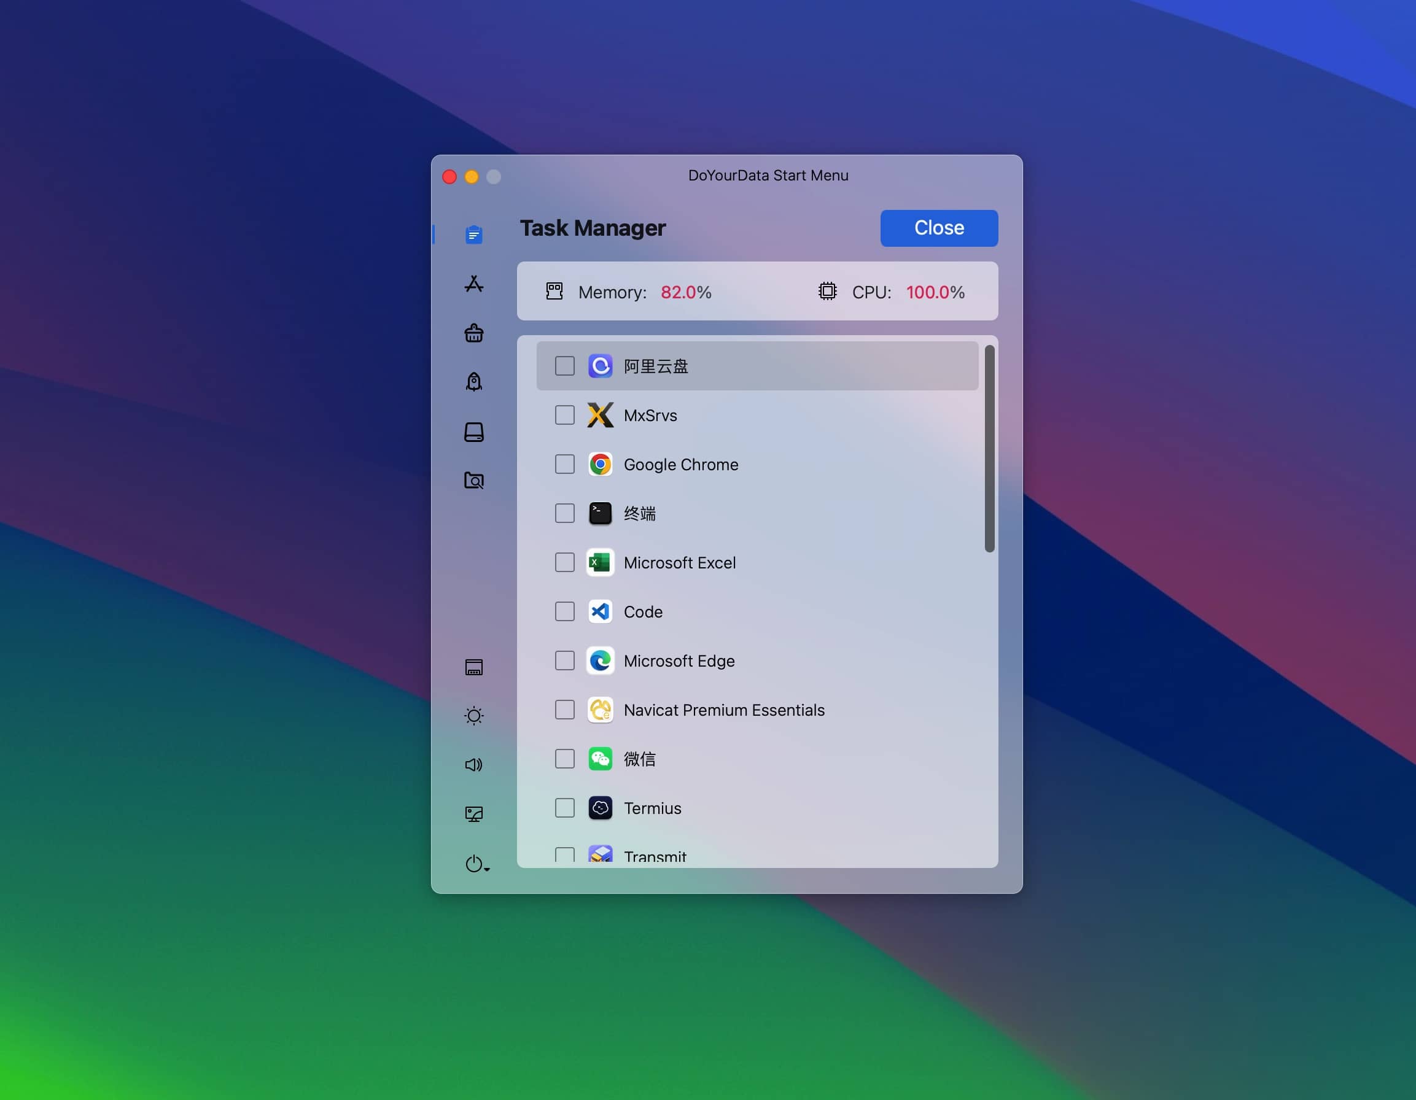The image size is (1416, 1100).
Task: Open the rocket startup sidebar icon
Action: click(474, 382)
